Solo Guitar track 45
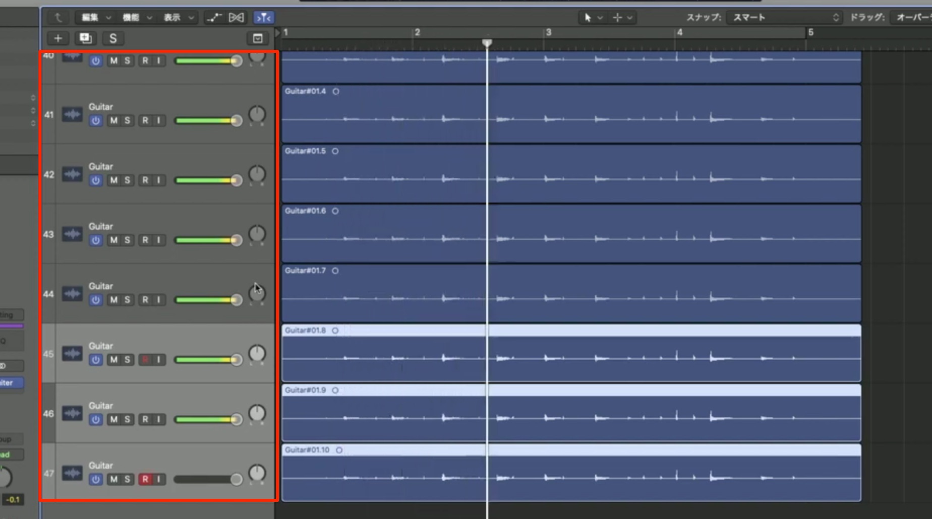Screen dimensions: 932x519 pyautogui.click(x=128, y=360)
